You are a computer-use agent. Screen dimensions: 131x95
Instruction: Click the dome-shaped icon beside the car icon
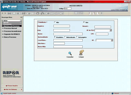(x=14, y=13)
